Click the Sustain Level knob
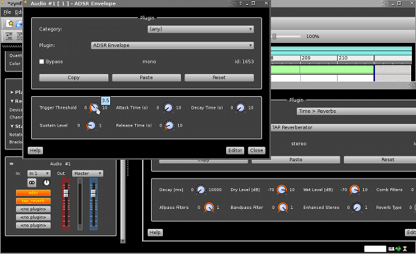This screenshot has width=416, height=254. coord(91,125)
